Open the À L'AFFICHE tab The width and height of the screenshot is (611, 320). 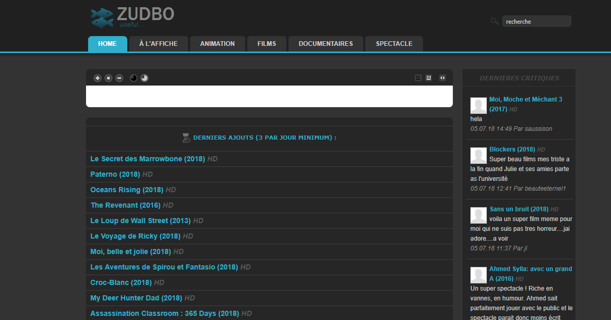[x=159, y=44]
